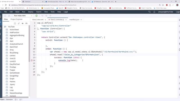
Task: Collapse the onGet fold on line 10
Action: click(36, 49)
